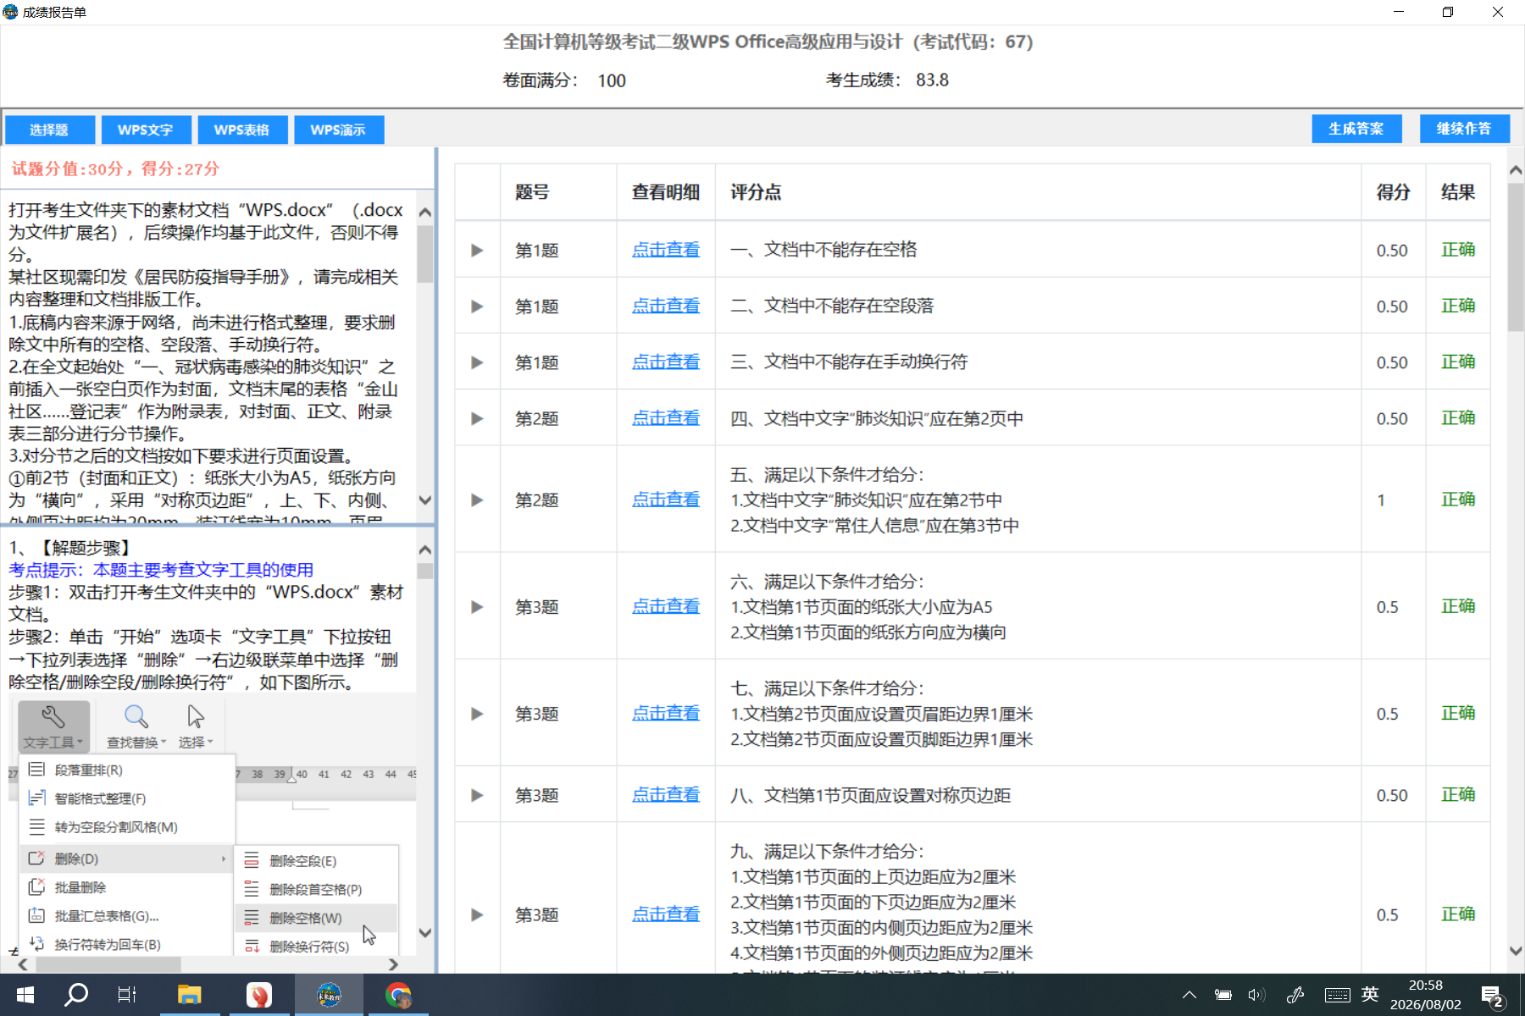Open Windows taskbar search
Screen dimensions: 1525x1016
76,995
